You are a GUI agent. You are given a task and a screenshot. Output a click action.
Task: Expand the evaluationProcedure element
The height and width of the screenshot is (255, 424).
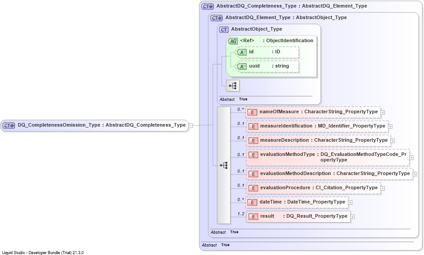383,188
